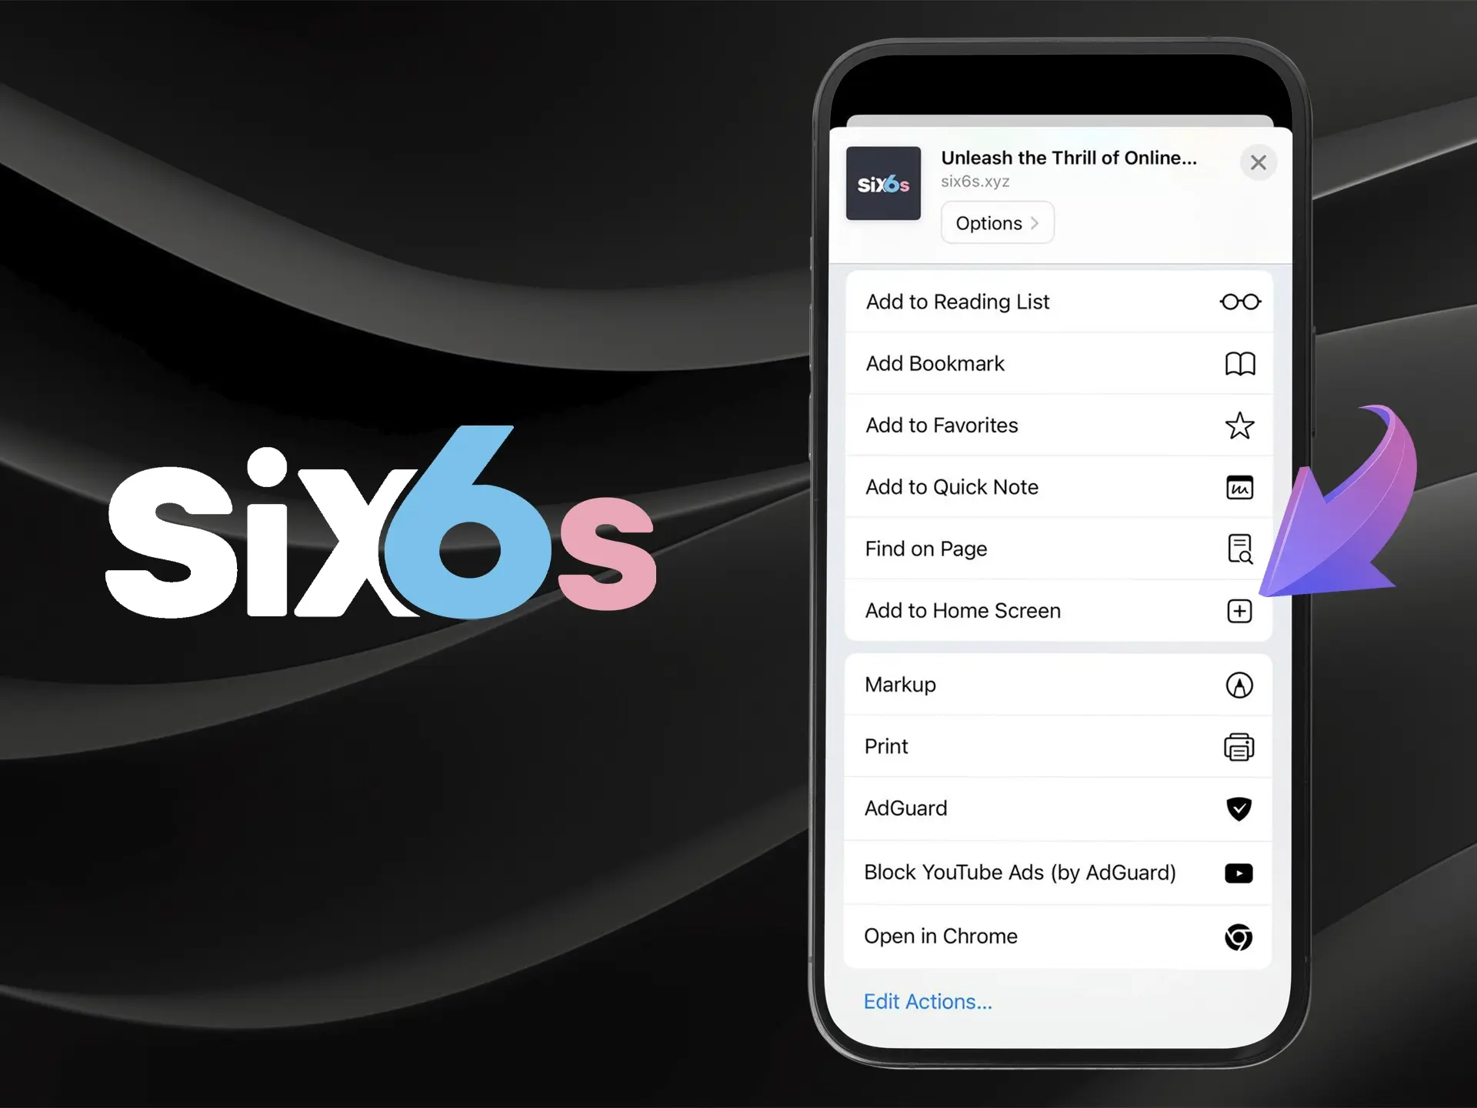This screenshot has width=1477, height=1108.
Task: Tap the Add to Home Screen icon
Action: point(1240,610)
